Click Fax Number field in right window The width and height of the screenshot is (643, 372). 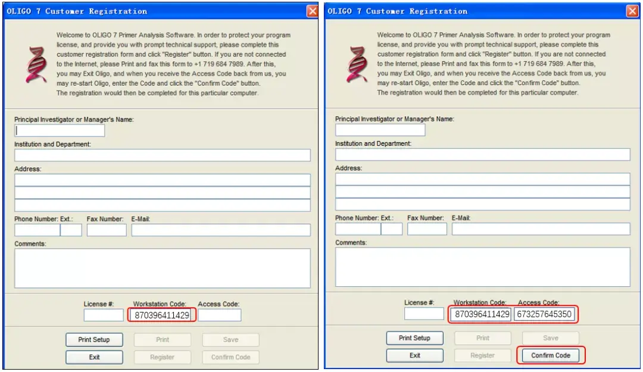(x=427, y=229)
